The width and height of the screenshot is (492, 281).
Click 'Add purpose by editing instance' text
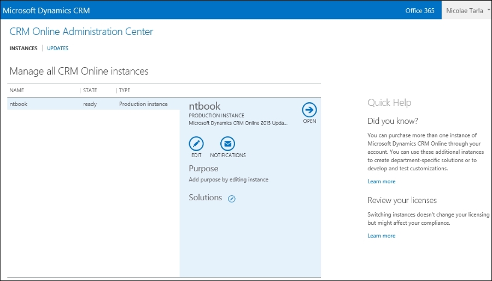(229, 180)
